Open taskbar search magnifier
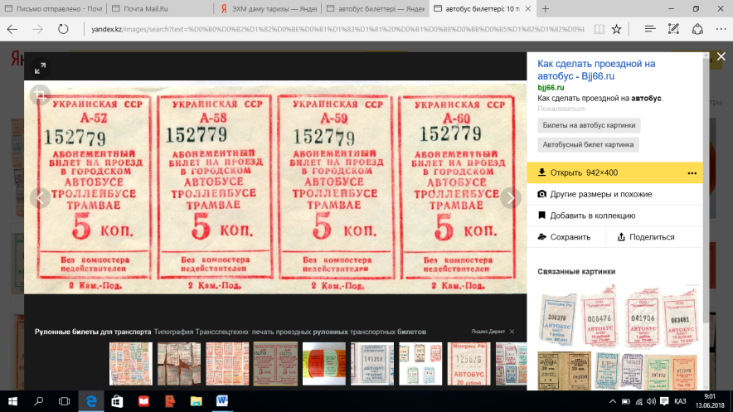Screen dimensions: 733x412 pyautogui.click(x=39, y=401)
